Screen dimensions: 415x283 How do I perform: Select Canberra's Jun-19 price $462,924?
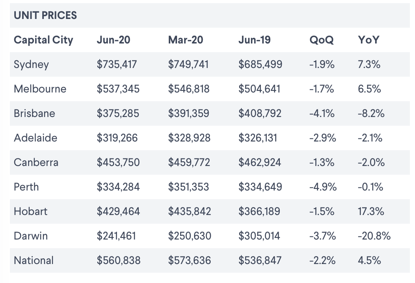point(260,162)
